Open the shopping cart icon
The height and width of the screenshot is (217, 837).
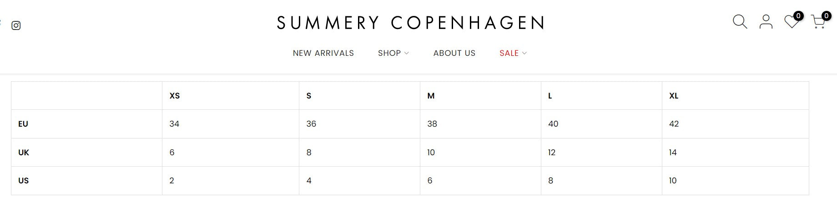[x=818, y=22]
